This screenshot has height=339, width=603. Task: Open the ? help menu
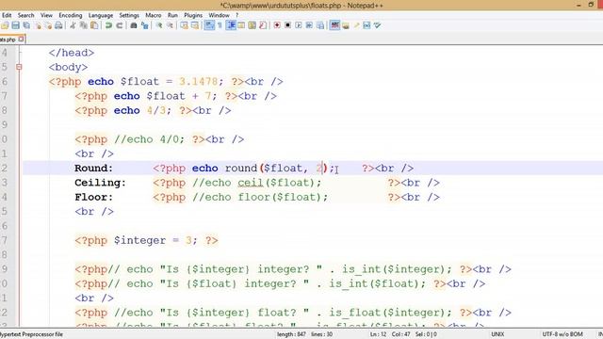coord(236,15)
